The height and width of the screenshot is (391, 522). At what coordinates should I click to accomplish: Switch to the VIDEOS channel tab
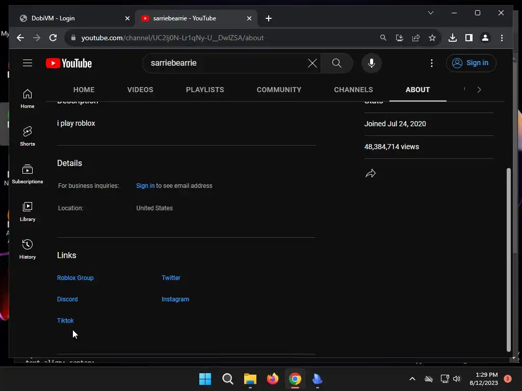[x=140, y=90]
